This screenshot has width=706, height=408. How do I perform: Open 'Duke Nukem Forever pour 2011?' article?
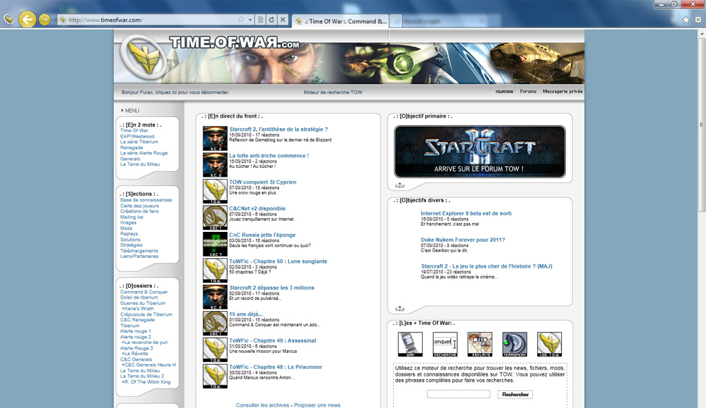tap(463, 240)
